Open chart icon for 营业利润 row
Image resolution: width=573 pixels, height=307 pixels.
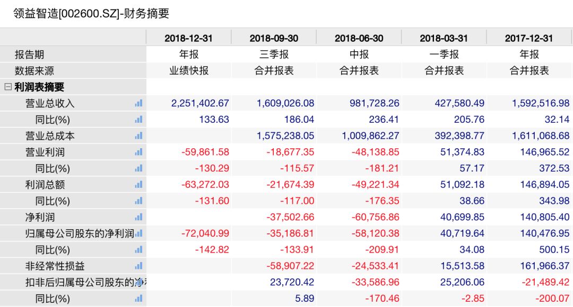pos(138,152)
